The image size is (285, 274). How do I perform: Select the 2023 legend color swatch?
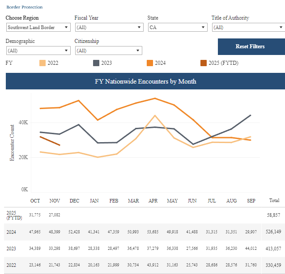coord(96,63)
